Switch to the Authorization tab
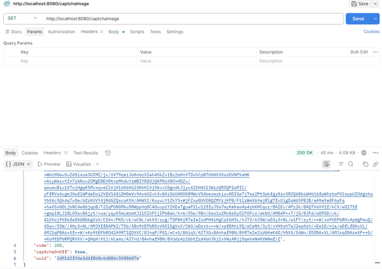382x269 pixels. pyautogui.click(x=61, y=32)
